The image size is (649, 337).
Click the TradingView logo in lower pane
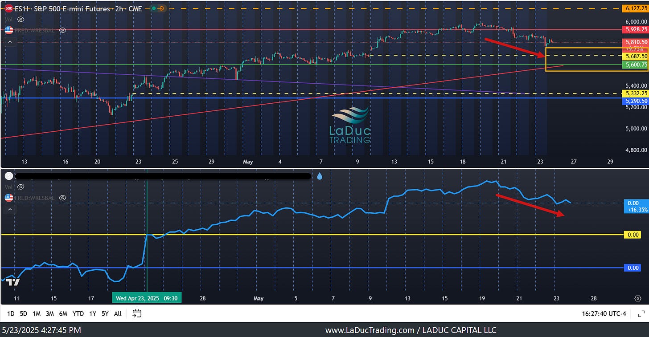coord(13,282)
